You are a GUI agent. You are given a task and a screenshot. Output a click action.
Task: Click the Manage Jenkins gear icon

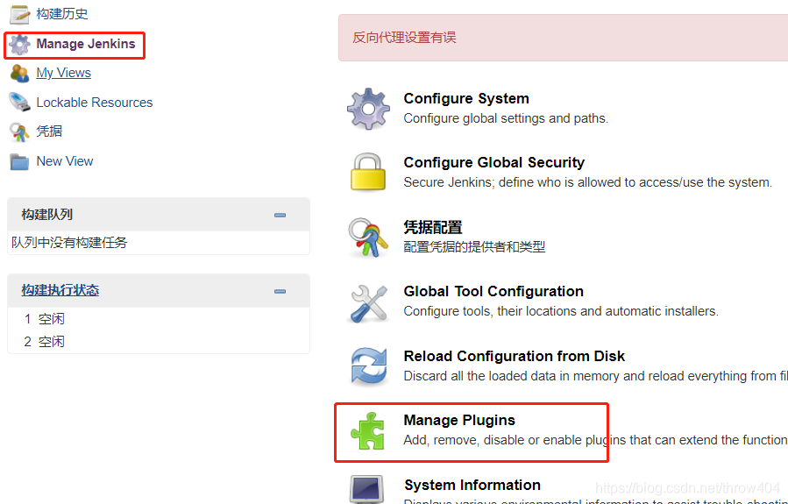click(x=19, y=44)
